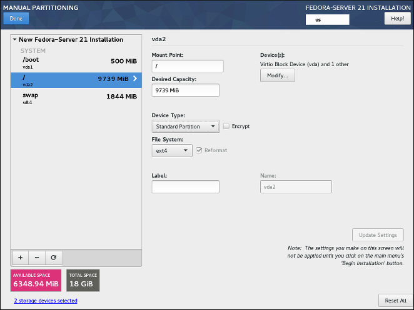Click the Modify... devices button
Viewport: 414px width, 310px height.
click(278, 75)
